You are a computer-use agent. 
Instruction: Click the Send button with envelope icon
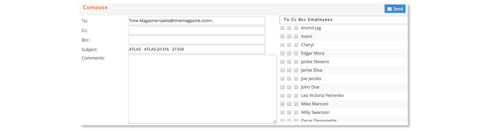click(x=395, y=9)
